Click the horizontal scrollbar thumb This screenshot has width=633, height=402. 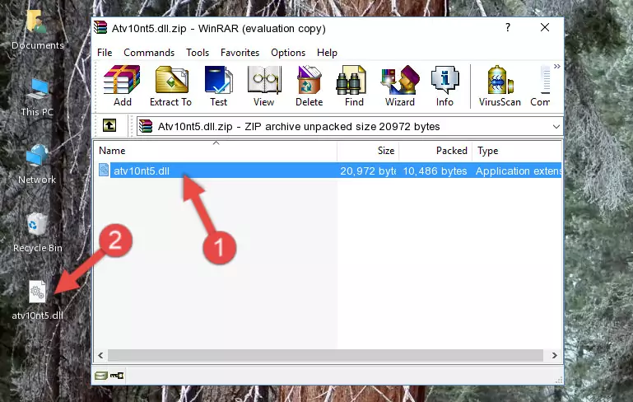tap(325, 356)
